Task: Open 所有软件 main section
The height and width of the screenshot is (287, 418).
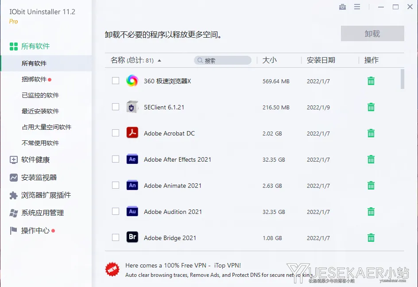Action: tap(30, 46)
